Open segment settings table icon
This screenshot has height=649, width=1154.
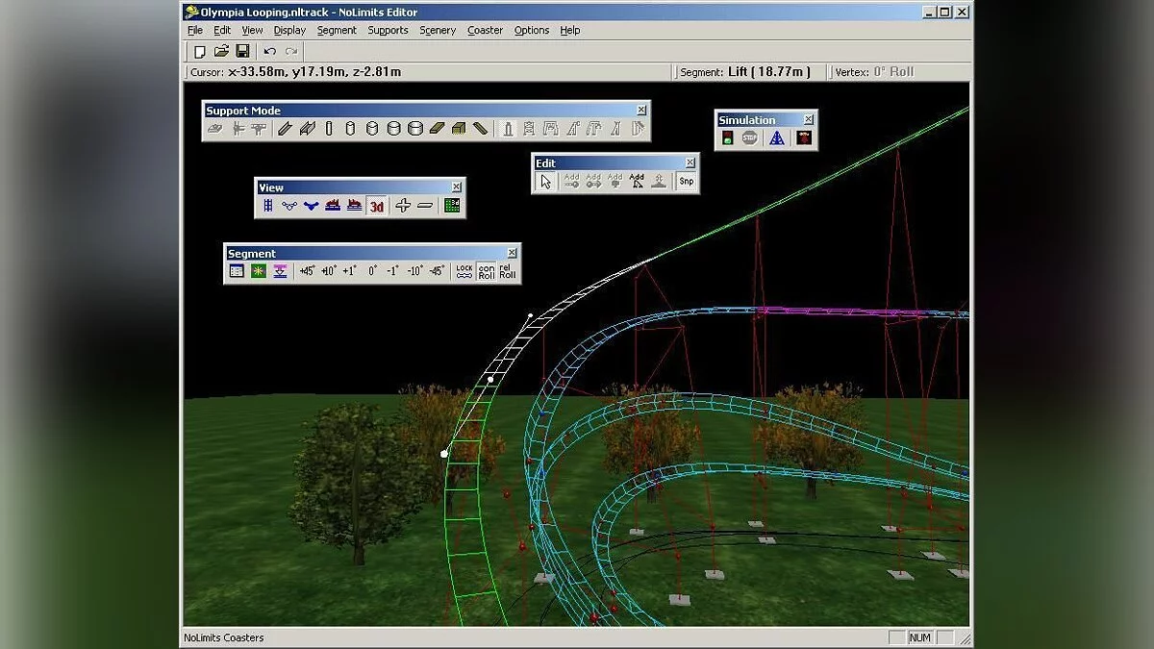(237, 271)
